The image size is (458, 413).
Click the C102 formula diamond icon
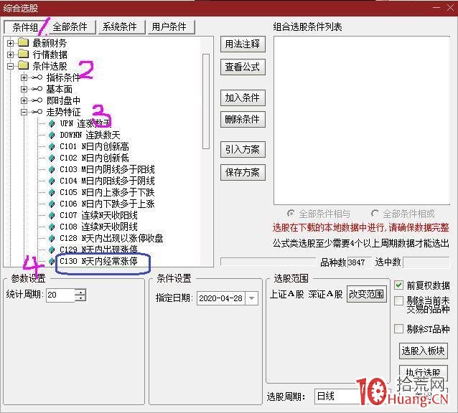(52, 158)
